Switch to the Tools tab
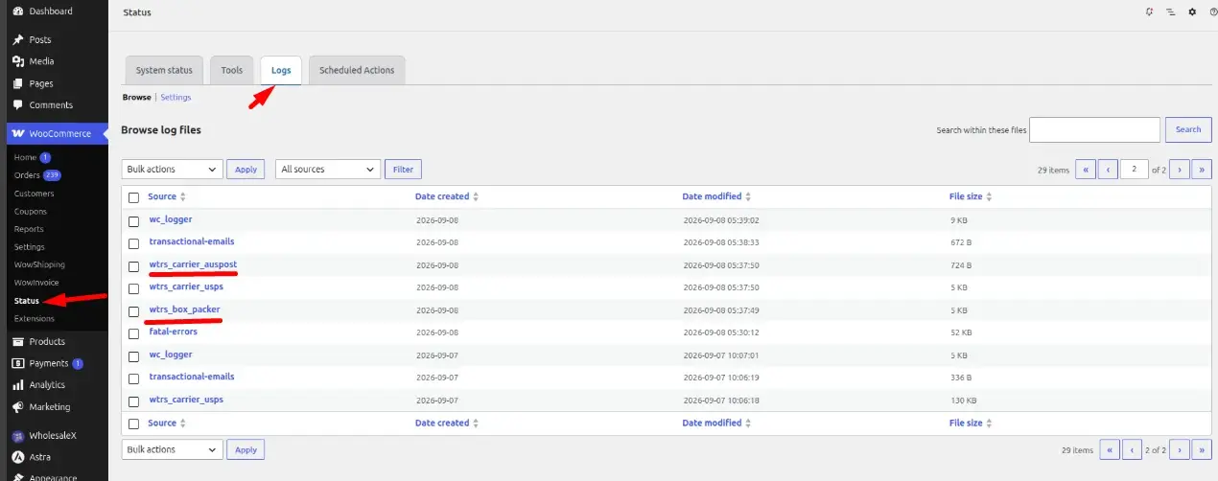The image size is (1218, 481). click(x=232, y=70)
